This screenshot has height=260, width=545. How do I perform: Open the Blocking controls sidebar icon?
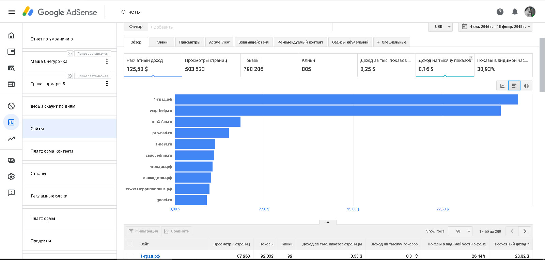[x=11, y=106]
